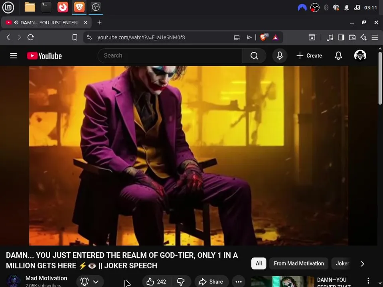The width and height of the screenshot is (383, 287).
Task: Like the video with 242 likes
Action: (x=156, y=282)
